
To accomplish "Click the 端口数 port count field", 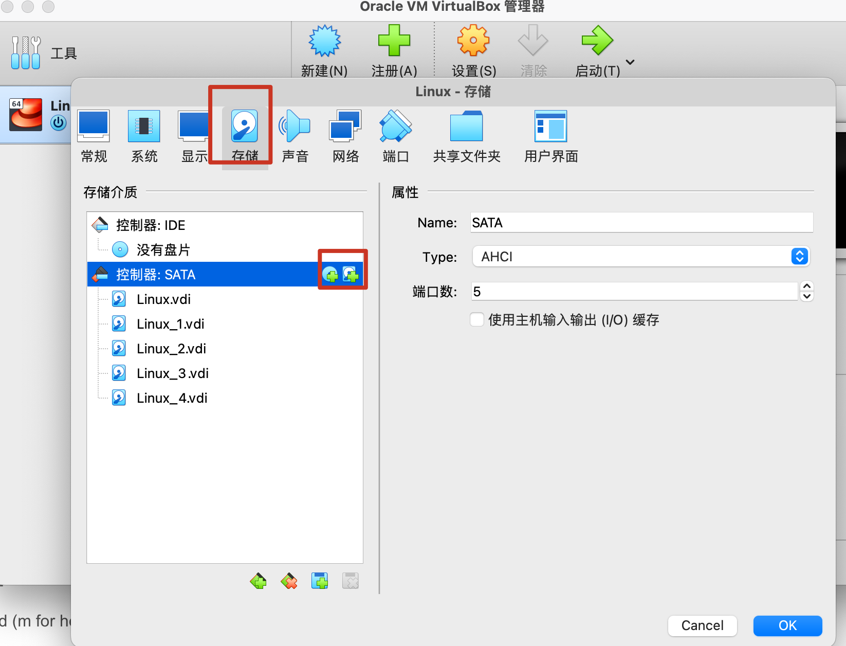I will coord(635,292).
